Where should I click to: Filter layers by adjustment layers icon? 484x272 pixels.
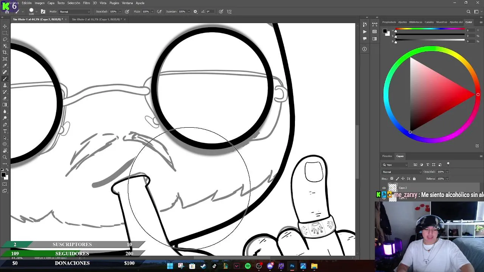click(x=422, y=165)
